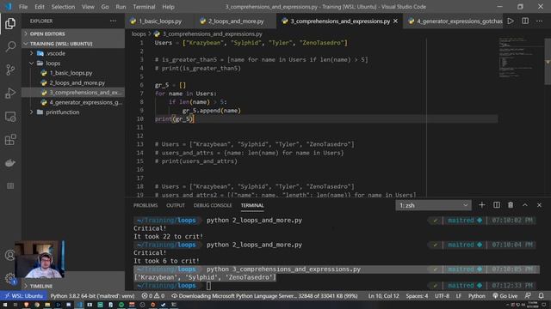Click Python Language Server download progress
Screen dimensions: 551x309
click(264, 295)
